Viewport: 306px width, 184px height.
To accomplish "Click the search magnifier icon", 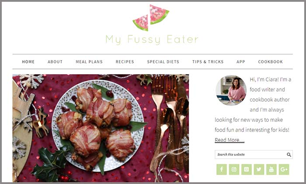I will (289, 155).
